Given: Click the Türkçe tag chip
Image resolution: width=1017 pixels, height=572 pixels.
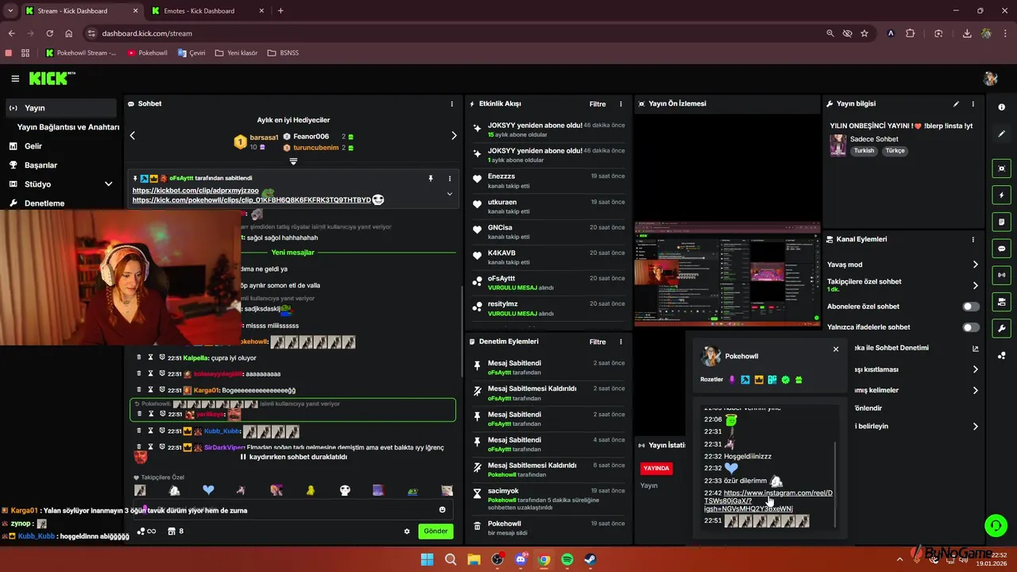Looking at the screenshot, I should point(895,151).
